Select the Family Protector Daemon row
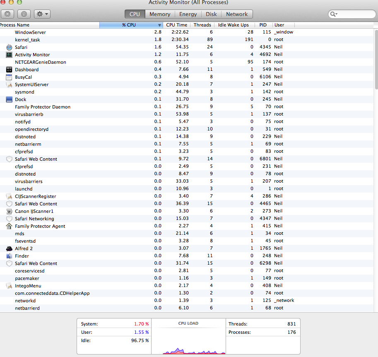This screenshot has width=378, height=357. pyautogui.click(x=187, y=107)
